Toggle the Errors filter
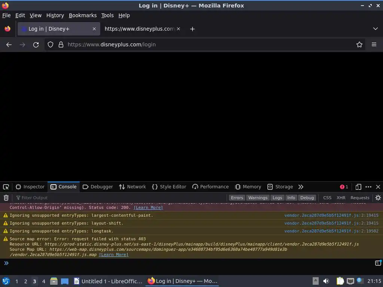Image resolution: width=383 pixels, height=287 pixels. [x=237, y=198]
